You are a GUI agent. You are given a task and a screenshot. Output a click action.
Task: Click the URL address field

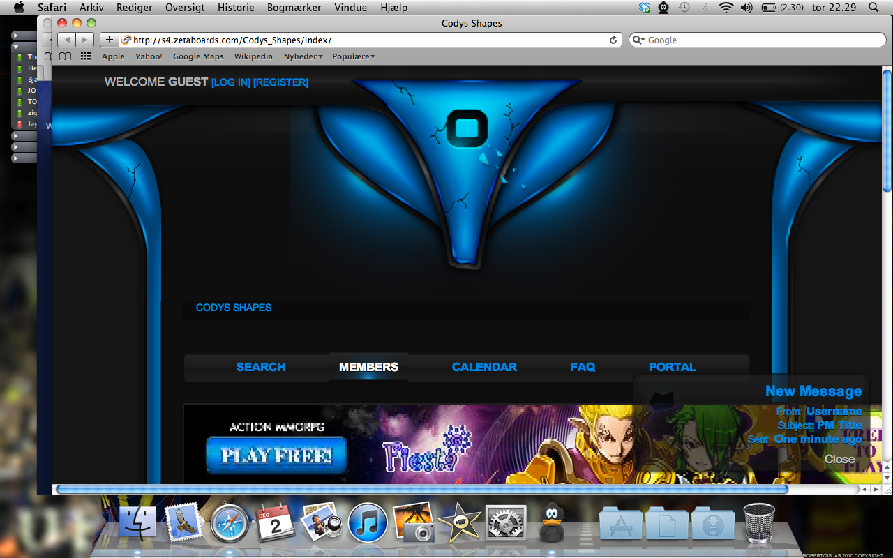pyautogui.click(x=363, y=40)
